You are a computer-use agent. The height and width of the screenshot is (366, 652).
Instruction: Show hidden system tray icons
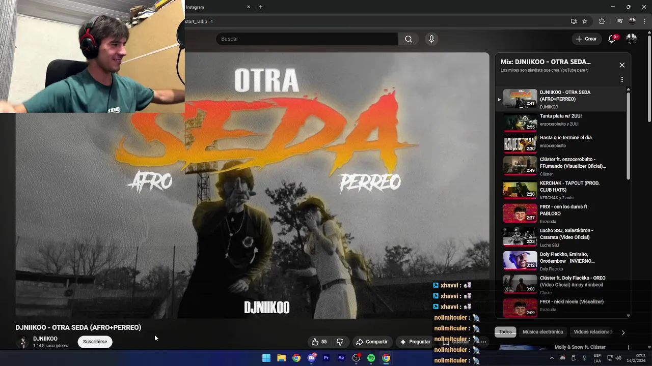(x=551, y=358)
